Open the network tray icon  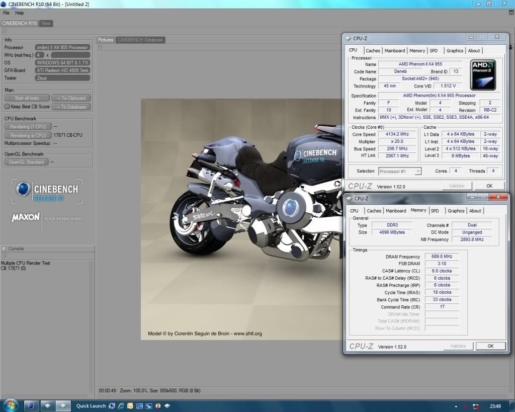[x=475, y=406]
